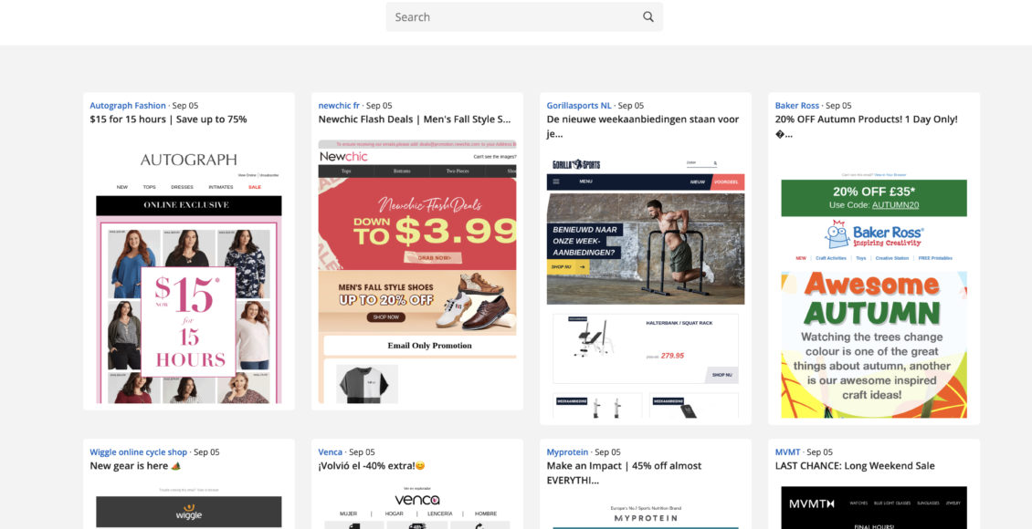Click the 'Sep 05' date of Baker Ross
The height and width of the screenshot is (529, 1032).
[838, 105]
